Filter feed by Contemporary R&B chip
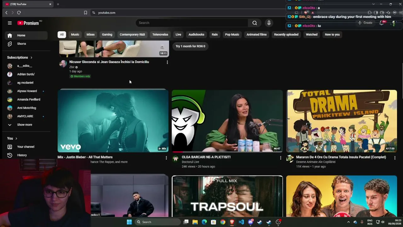Image resolution: width=403 pixels, height=227 pixels. (132, 34)
